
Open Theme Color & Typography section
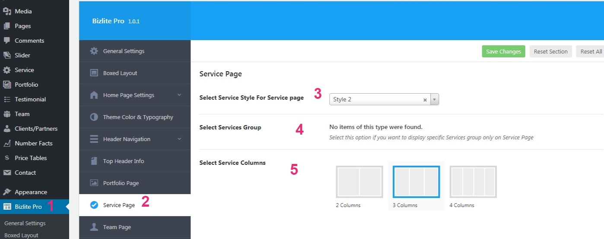click(135, 117)
